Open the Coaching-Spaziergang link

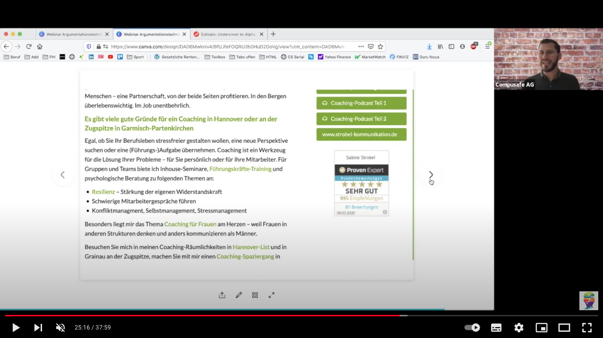pos(245,256)
